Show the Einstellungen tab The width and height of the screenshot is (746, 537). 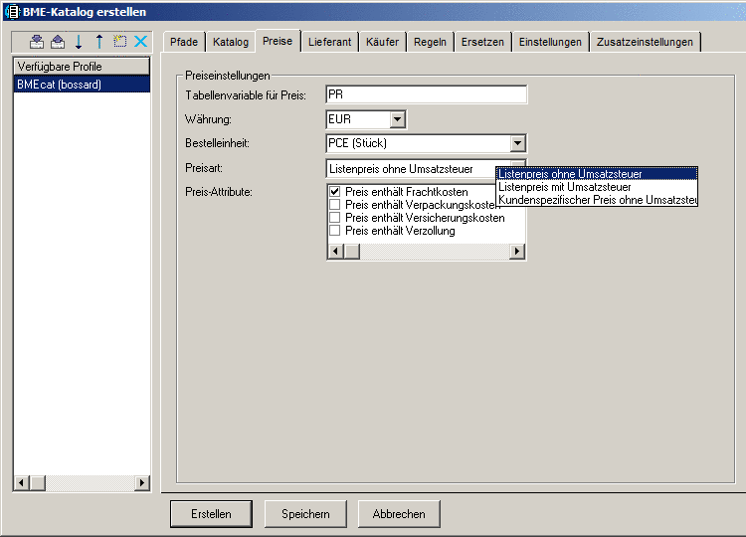tap(550, 42)
